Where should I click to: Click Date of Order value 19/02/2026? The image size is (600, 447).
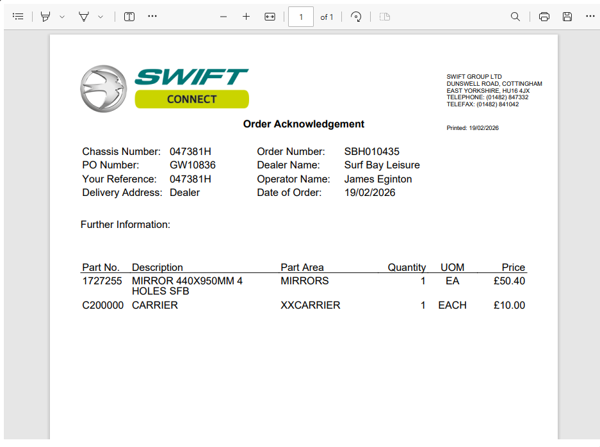tap(369, 193)
